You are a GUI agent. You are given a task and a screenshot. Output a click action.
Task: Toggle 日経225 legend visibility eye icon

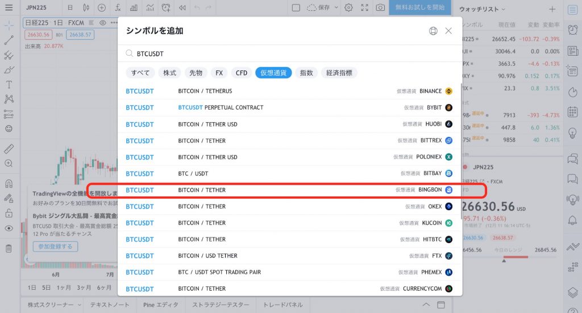pos(103,23)
